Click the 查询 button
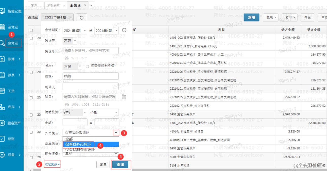This screenshot has height=171, width=327. pos(120,164)
